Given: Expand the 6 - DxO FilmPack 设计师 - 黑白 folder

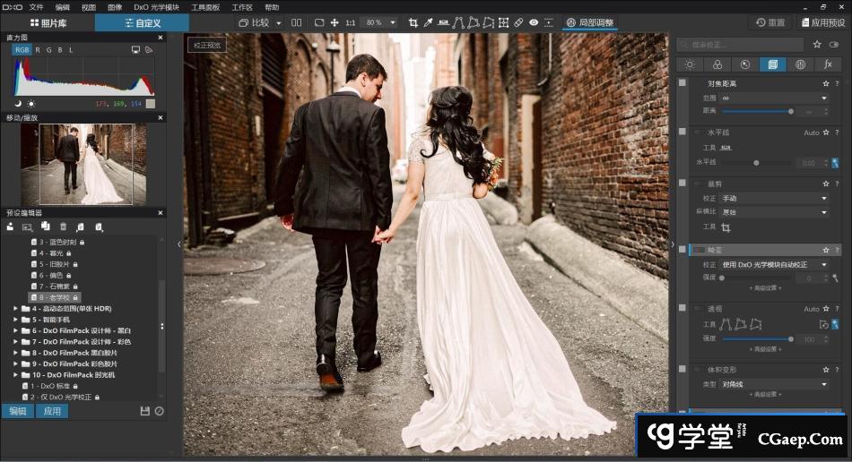Looking at the screenshot, I should click(x=16, y=330).
